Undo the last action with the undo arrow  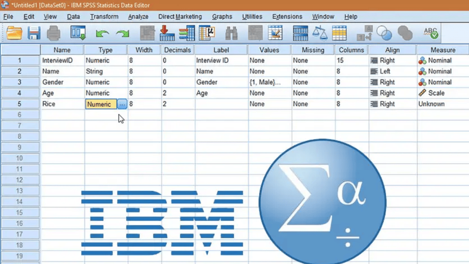tap(102, 34)
